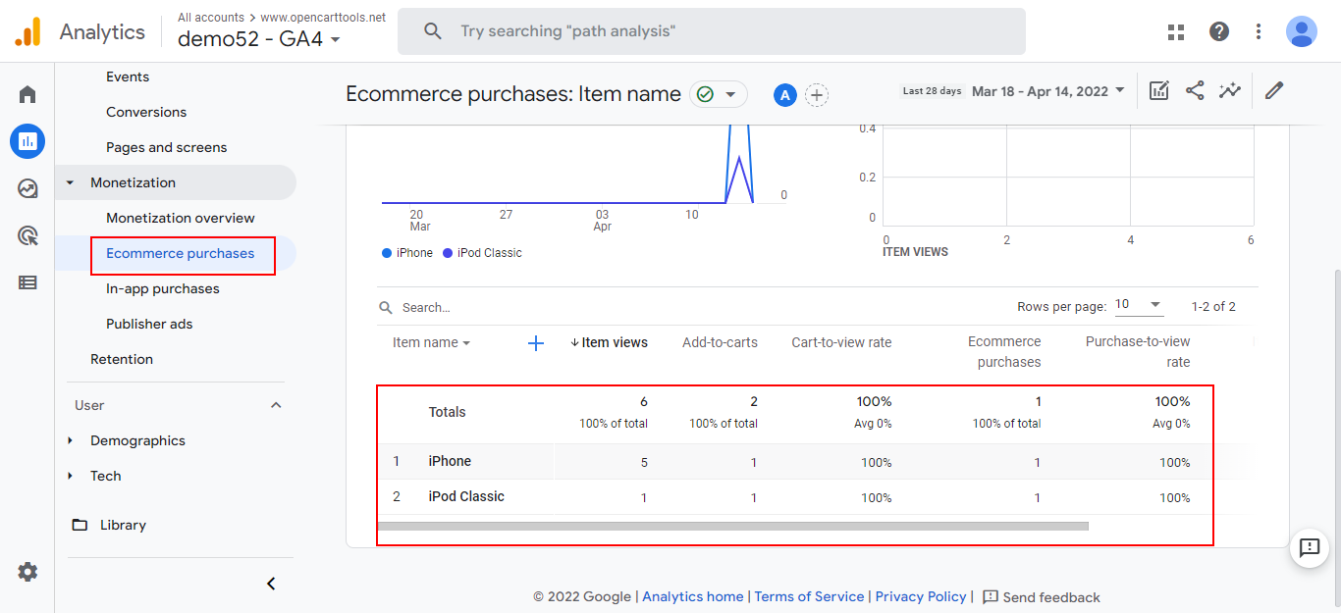The height and width of the screenshot is (613, 1341).
Task: Click the All accounts breadcrumb link
Action: pyautogui.click(x=211, y=18)
